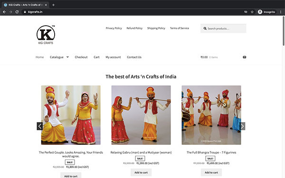The image size is (285, 178).
Task: Expand the Catalogue dropdown chevron
Action: (67, 57)
